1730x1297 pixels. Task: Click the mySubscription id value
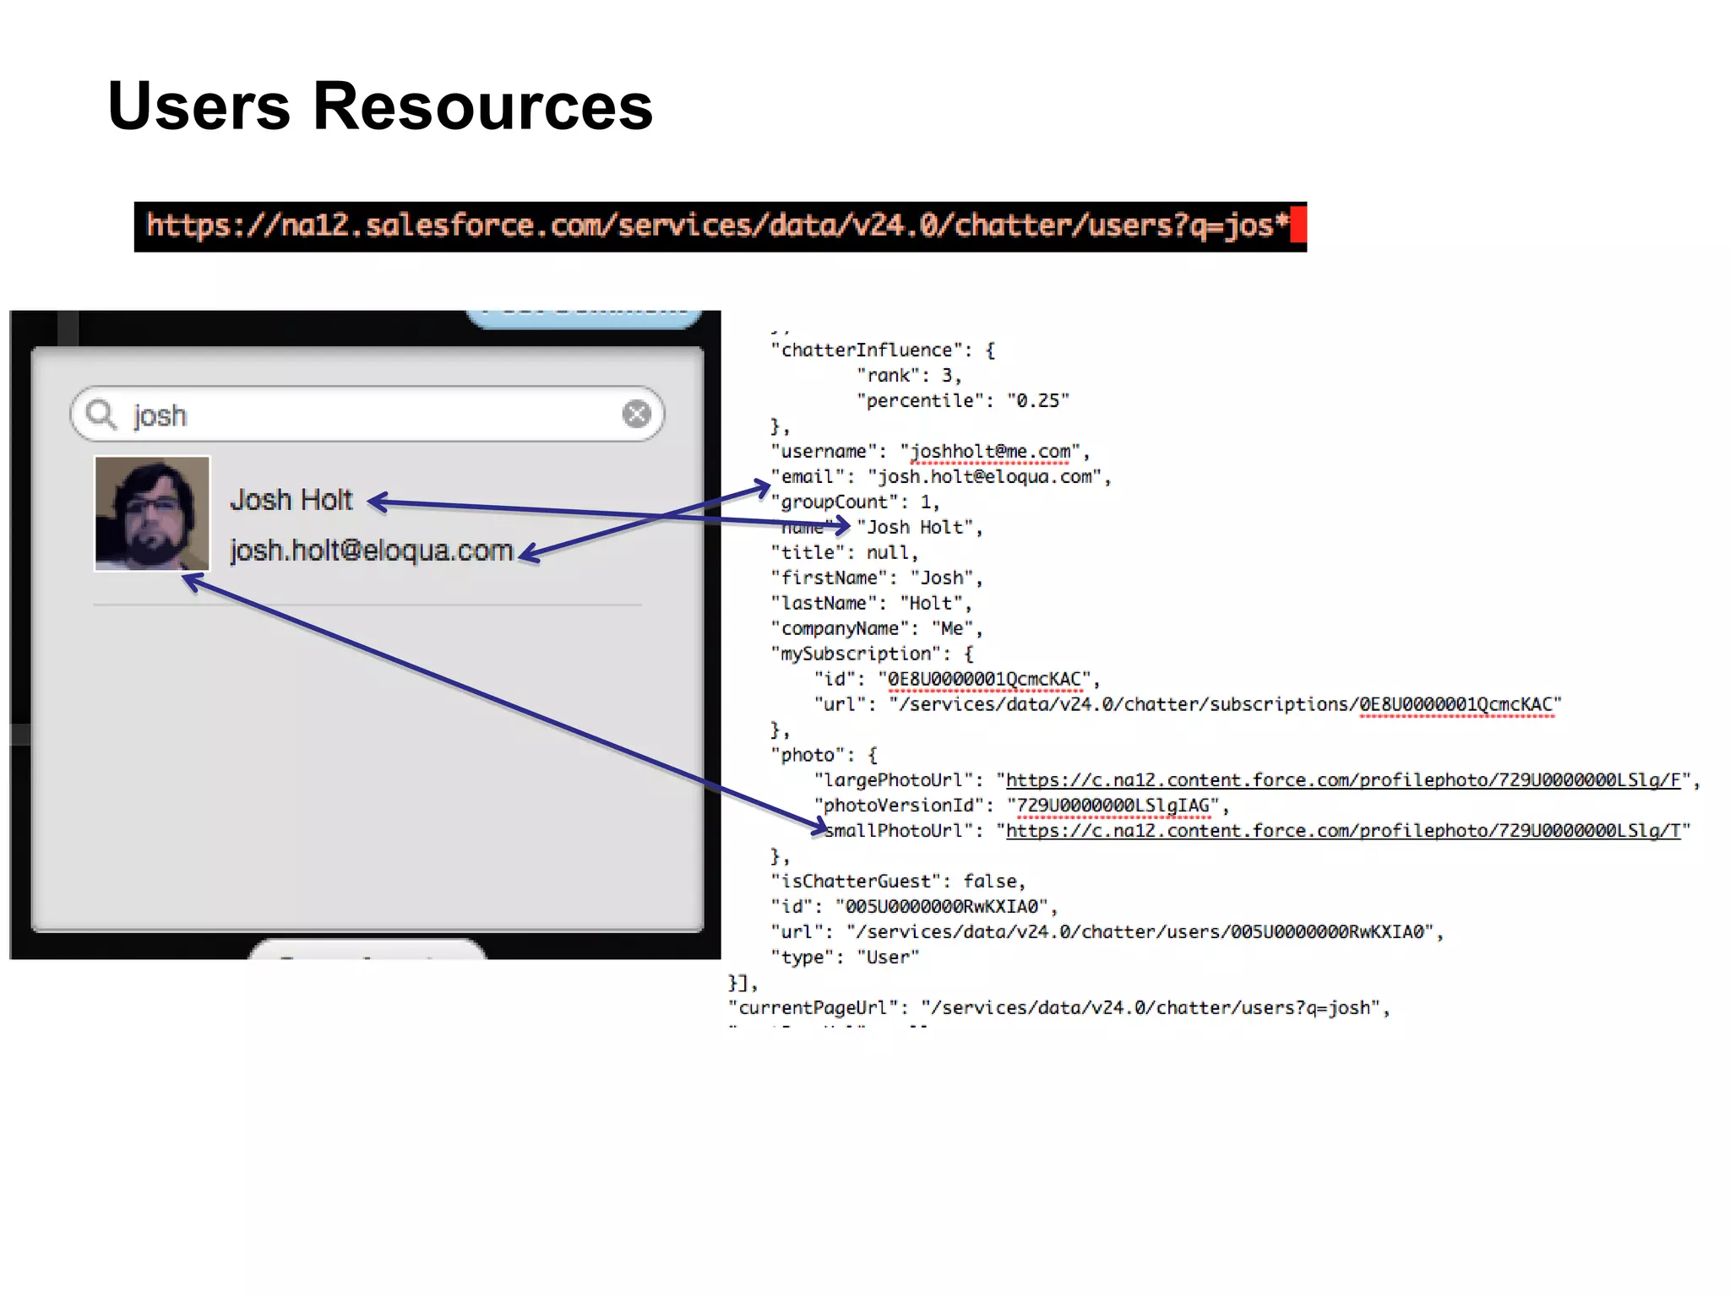[985, 680]
